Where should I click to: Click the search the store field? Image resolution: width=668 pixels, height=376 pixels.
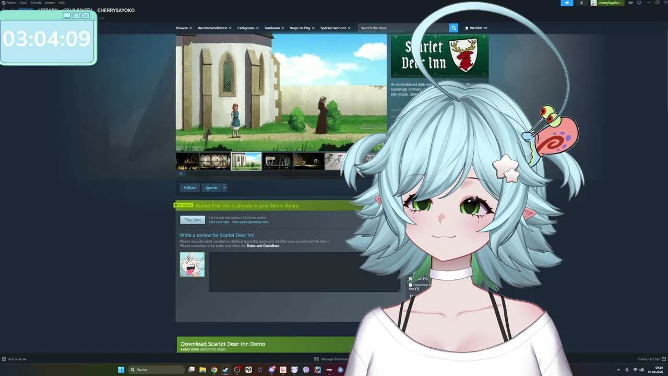[403, 28]
